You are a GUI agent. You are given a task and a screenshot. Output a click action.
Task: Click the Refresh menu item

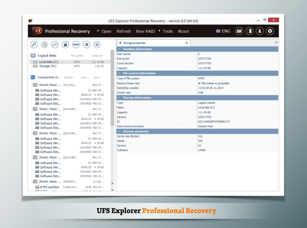[124, 31]
